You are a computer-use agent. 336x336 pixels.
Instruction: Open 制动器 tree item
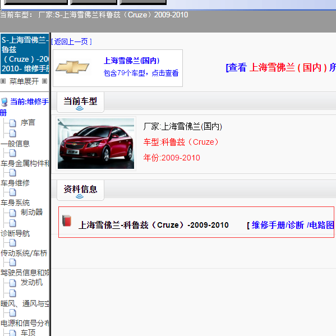[32, 212]
